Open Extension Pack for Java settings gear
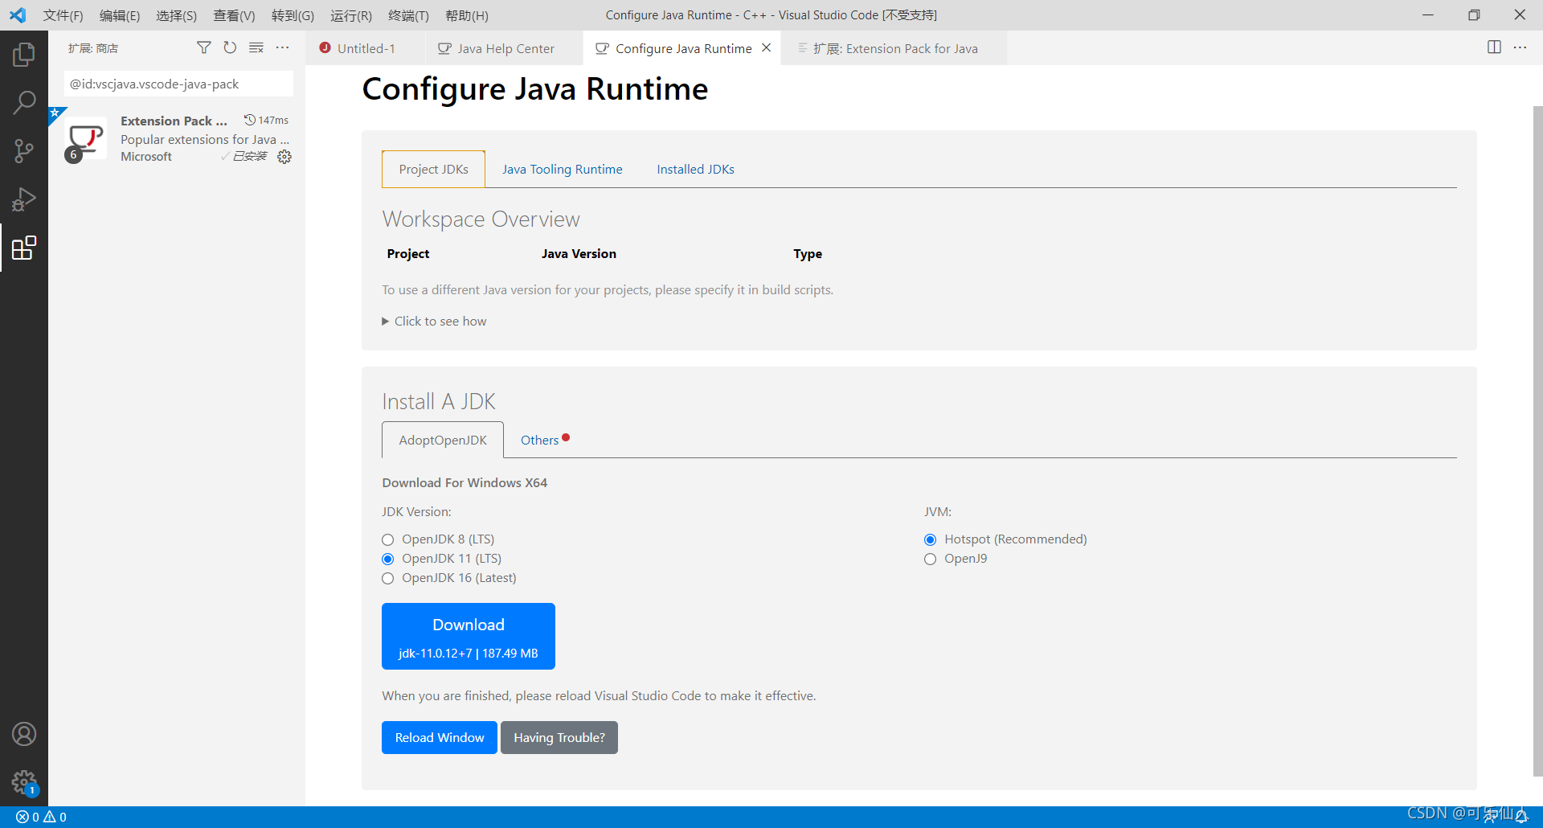 click(x=284, y=157)
